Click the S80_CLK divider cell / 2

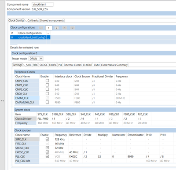[72, 118]
